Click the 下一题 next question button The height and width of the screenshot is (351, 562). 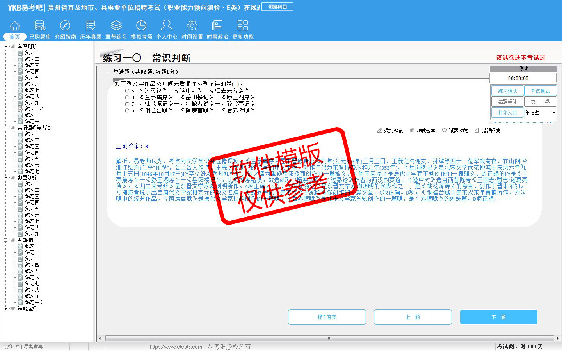tap(498, 317)
